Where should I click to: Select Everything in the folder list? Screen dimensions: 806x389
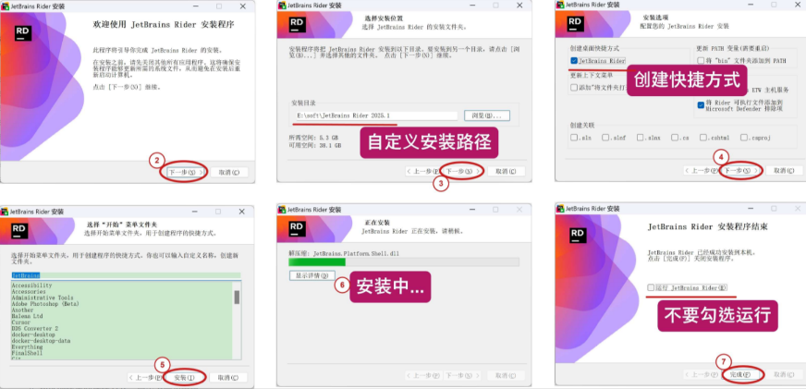[27, 346]
